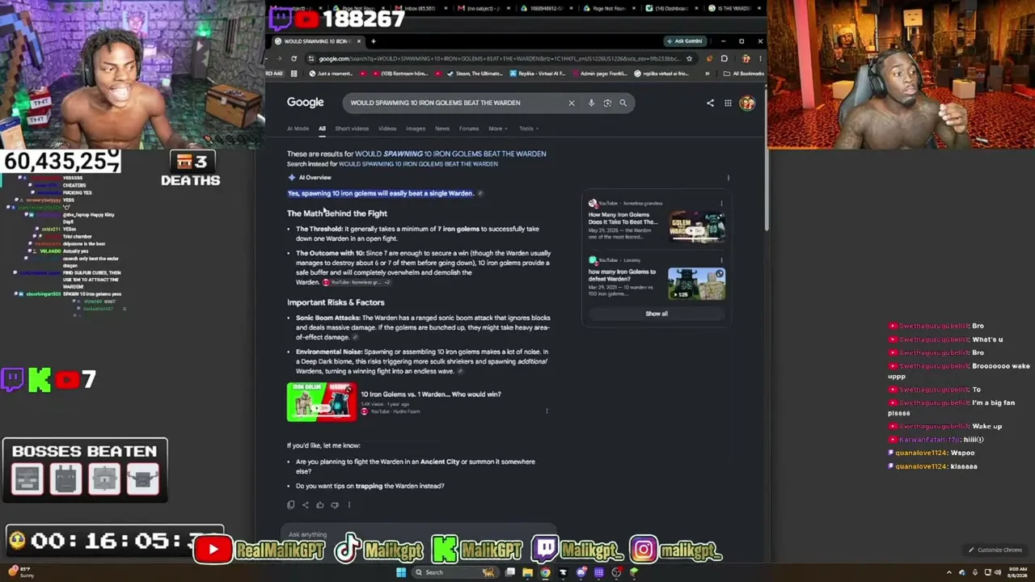Image resolution: width=1035 pixels, height=582 pixels.
Task: Open Google Lens image search
Action: (x=607, y=103)
